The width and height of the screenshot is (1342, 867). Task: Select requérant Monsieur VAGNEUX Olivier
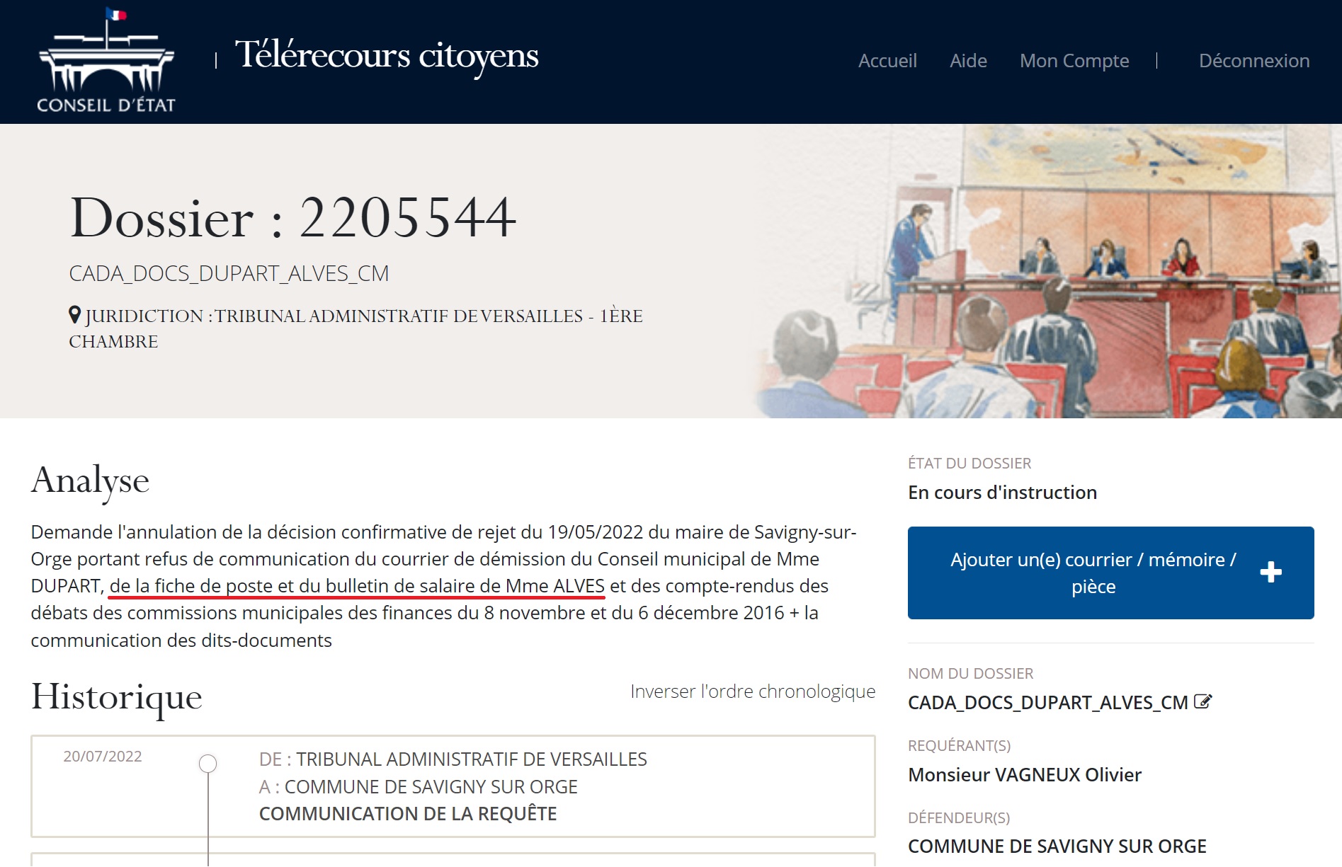[x=1024, y=775]
